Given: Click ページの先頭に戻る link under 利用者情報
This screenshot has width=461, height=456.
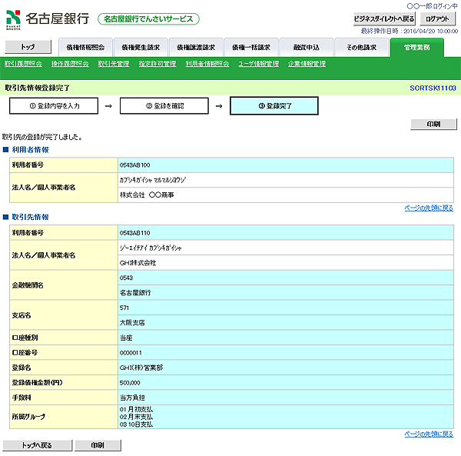Looking at the screenshot, I should 429,208.
